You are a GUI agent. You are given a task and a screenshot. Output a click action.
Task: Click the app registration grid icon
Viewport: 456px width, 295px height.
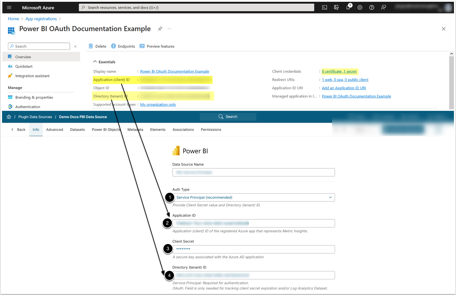pyautogui.click(x=11, y=31)
